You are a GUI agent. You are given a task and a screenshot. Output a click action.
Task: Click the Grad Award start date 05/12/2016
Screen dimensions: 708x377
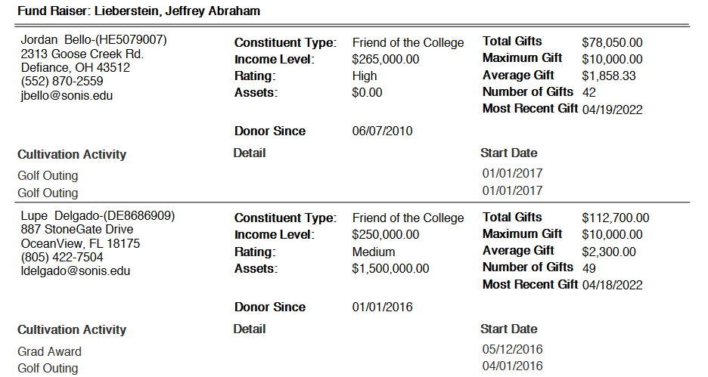[512, 350]
